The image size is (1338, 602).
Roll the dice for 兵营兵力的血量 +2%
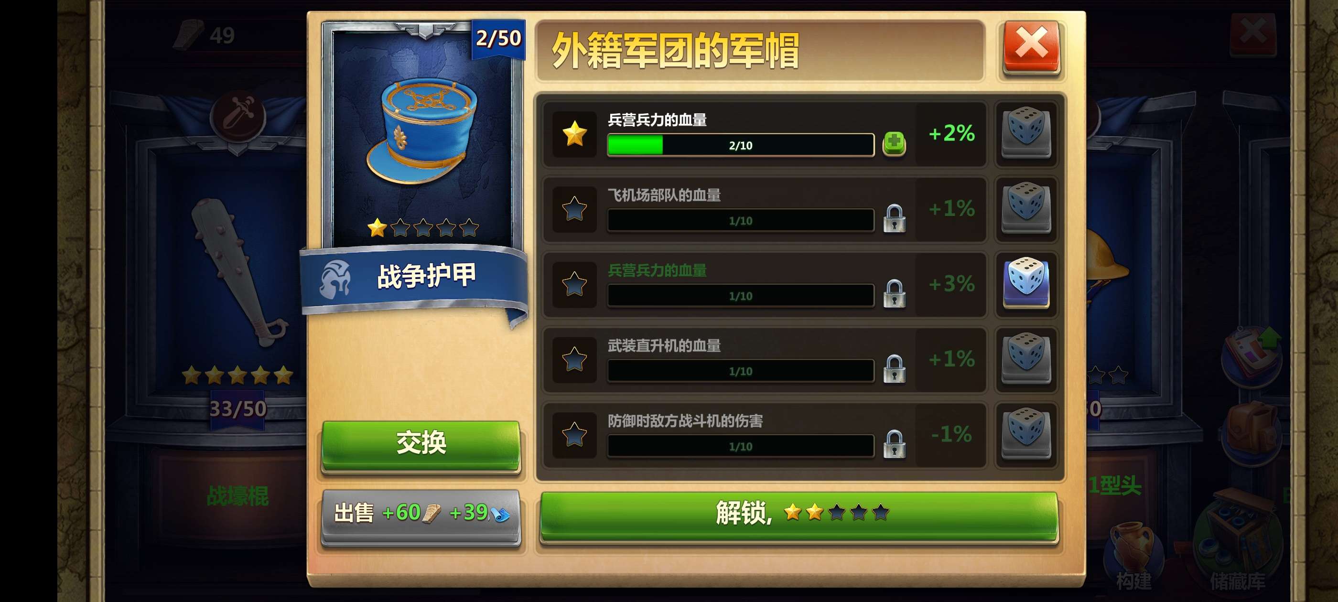(x=1026, y=133)
